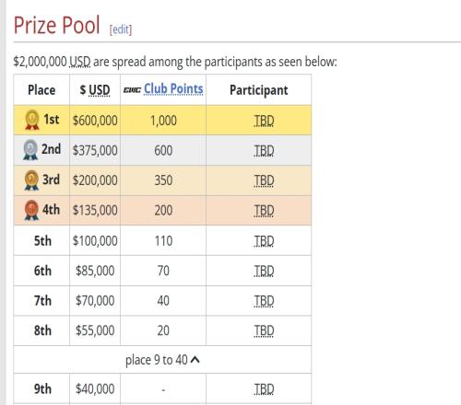Click TBD participant for 9th place
461x405 pixels.
pos(264,389)
